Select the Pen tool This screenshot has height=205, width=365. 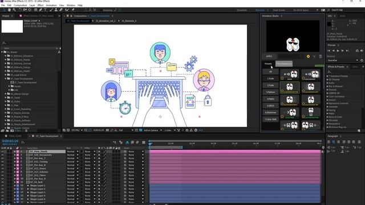point(40,10)
